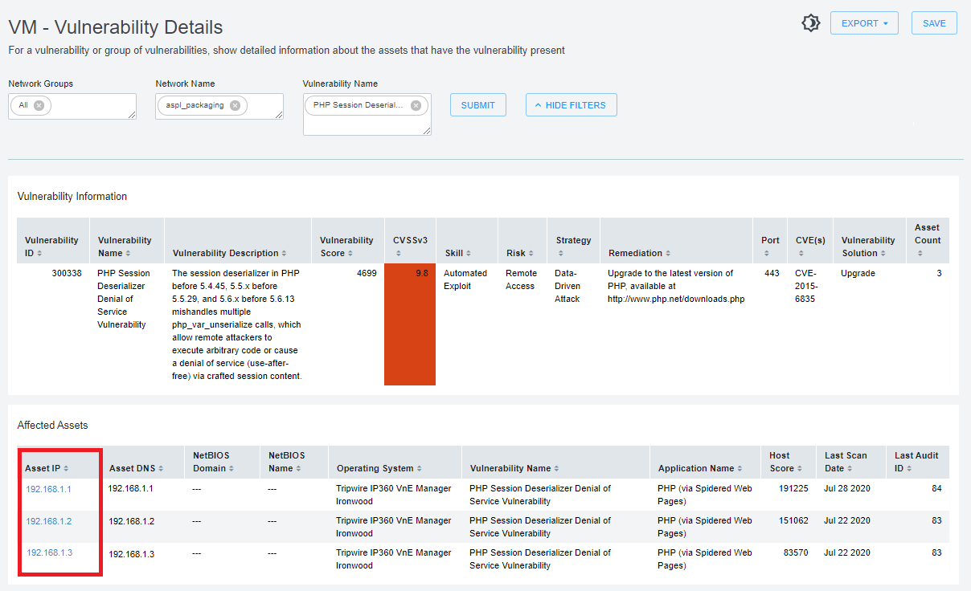Image resolution: width=971 pixels, height=591 pixels.
Task: Remove the 'All' Network Groups chip
Action: click(x=39, y=105)
